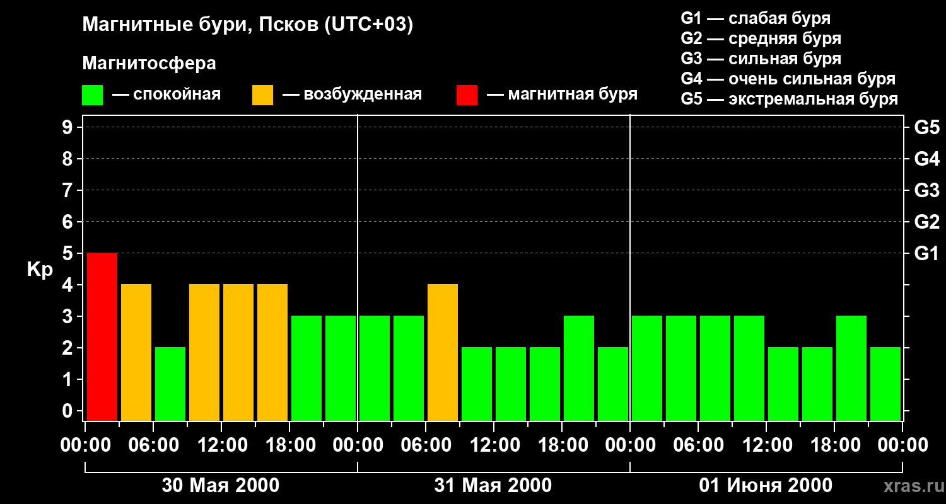Image resolution: width=946 pixels, height=504 pixels.
Task: Click the '12:00' time label above 30 Мая
Action: [x=222, y=445]
